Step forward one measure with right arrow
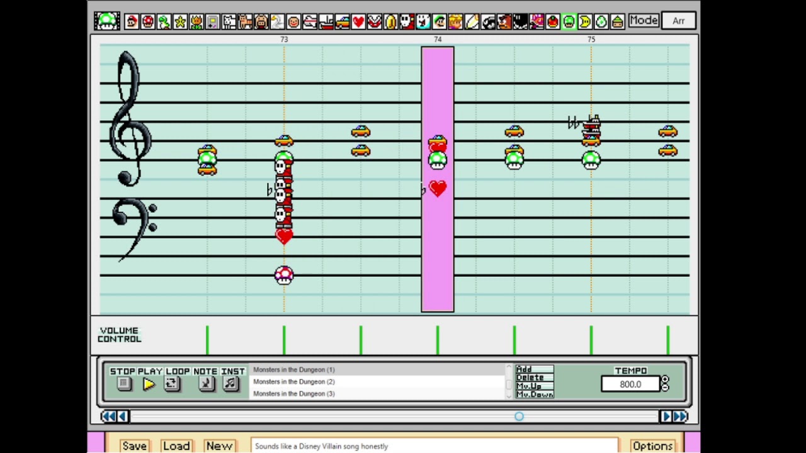Image resolution: width=806 pixels, height=453 pixels. (666, 416)
